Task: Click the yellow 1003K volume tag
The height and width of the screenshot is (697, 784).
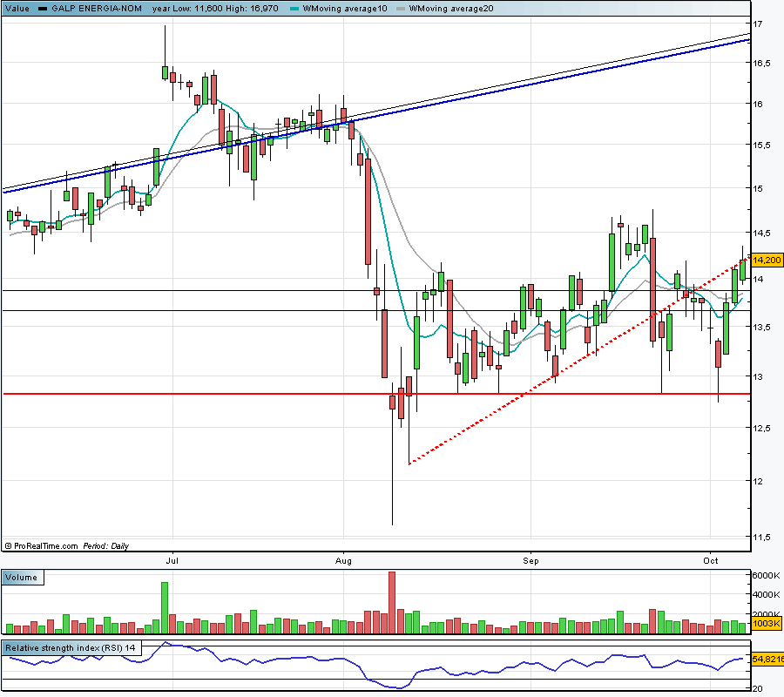Action: point(767,623)
